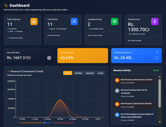Click the target icon in Avg. Deal Value
The image size is (166, 127).
point(49,58)
